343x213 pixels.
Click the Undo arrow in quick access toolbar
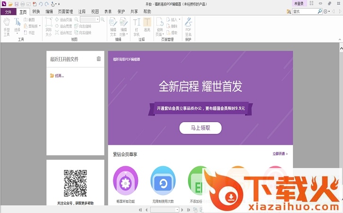pyautogui.click(x=41, y=4)
